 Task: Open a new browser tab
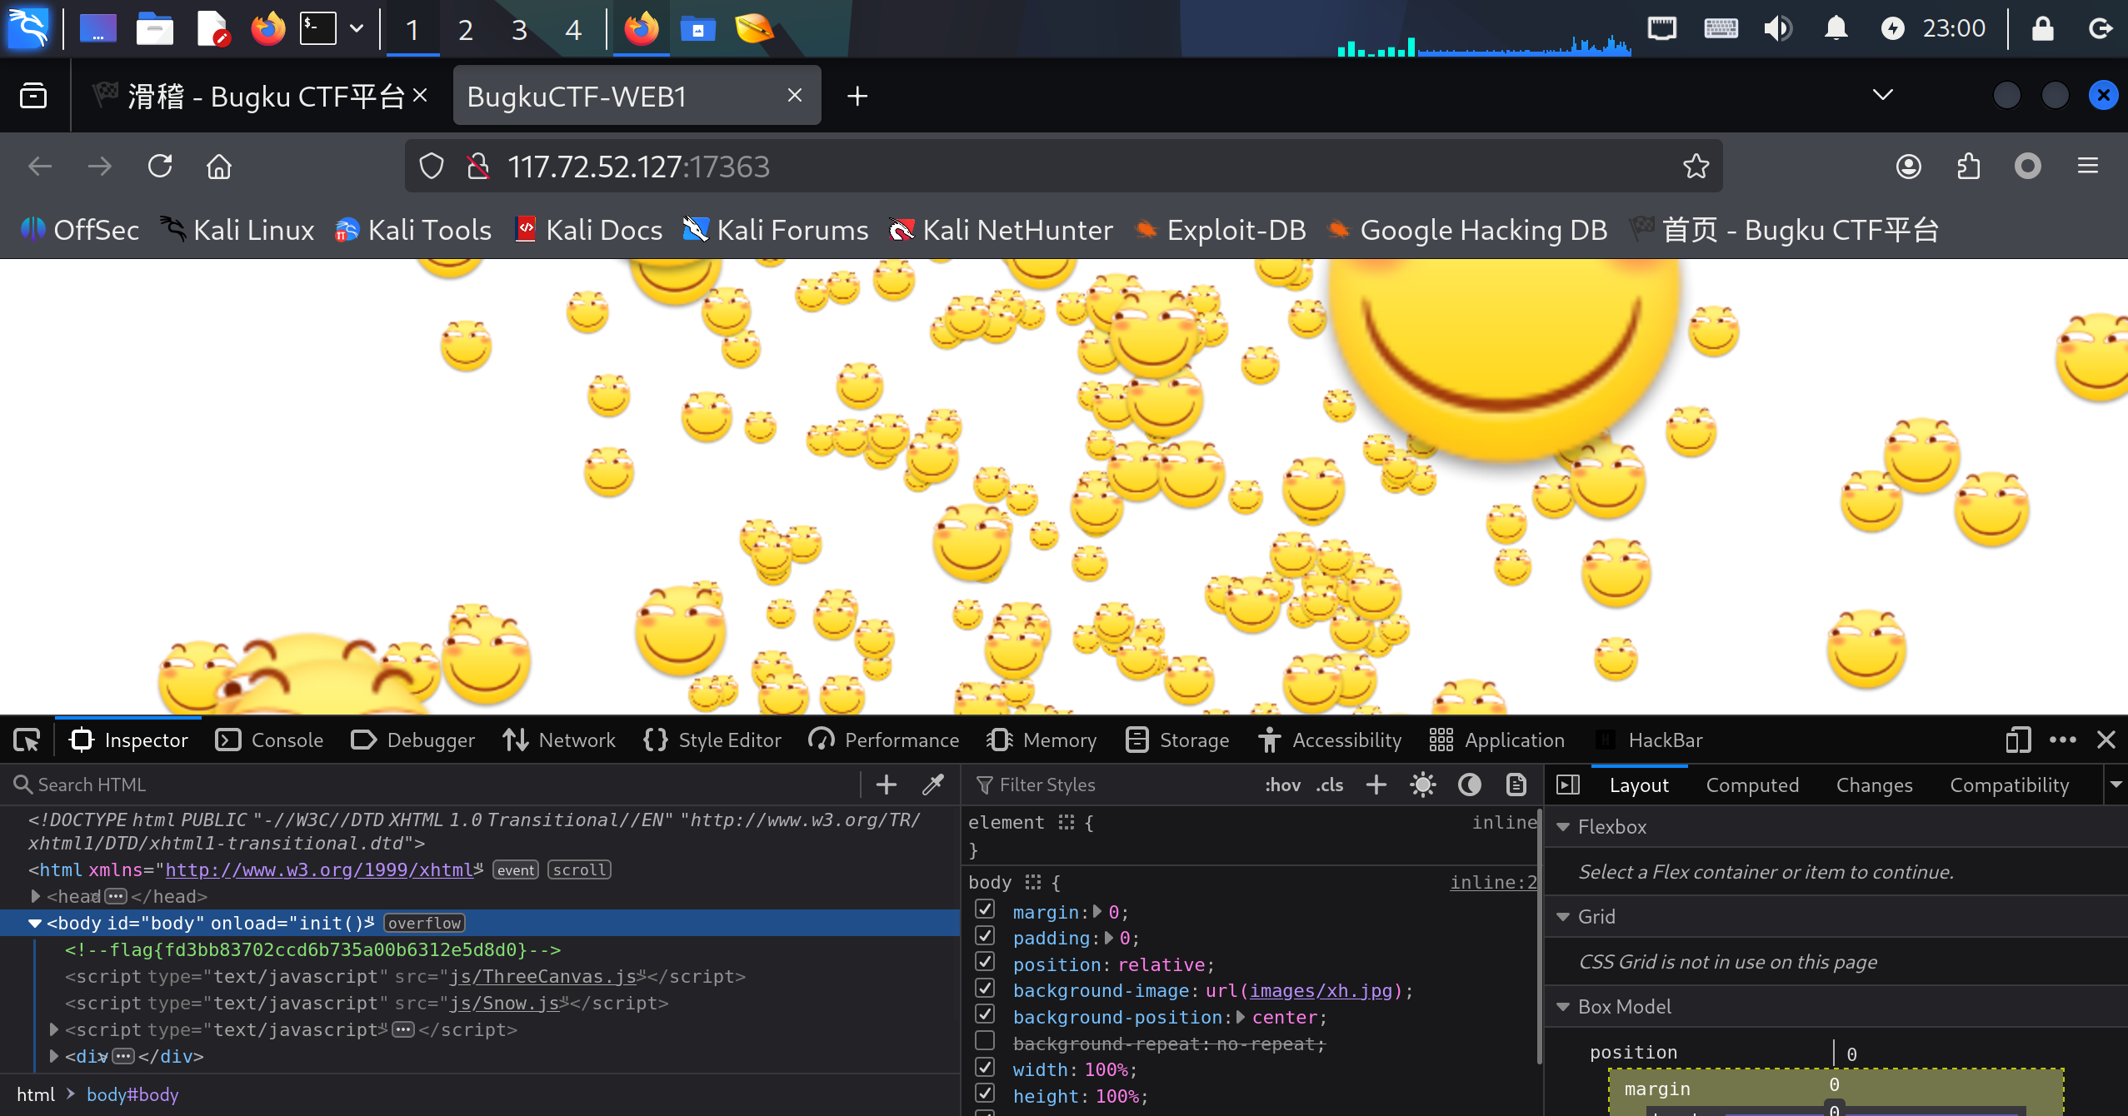pyautogui.click(x=857, y=97)
